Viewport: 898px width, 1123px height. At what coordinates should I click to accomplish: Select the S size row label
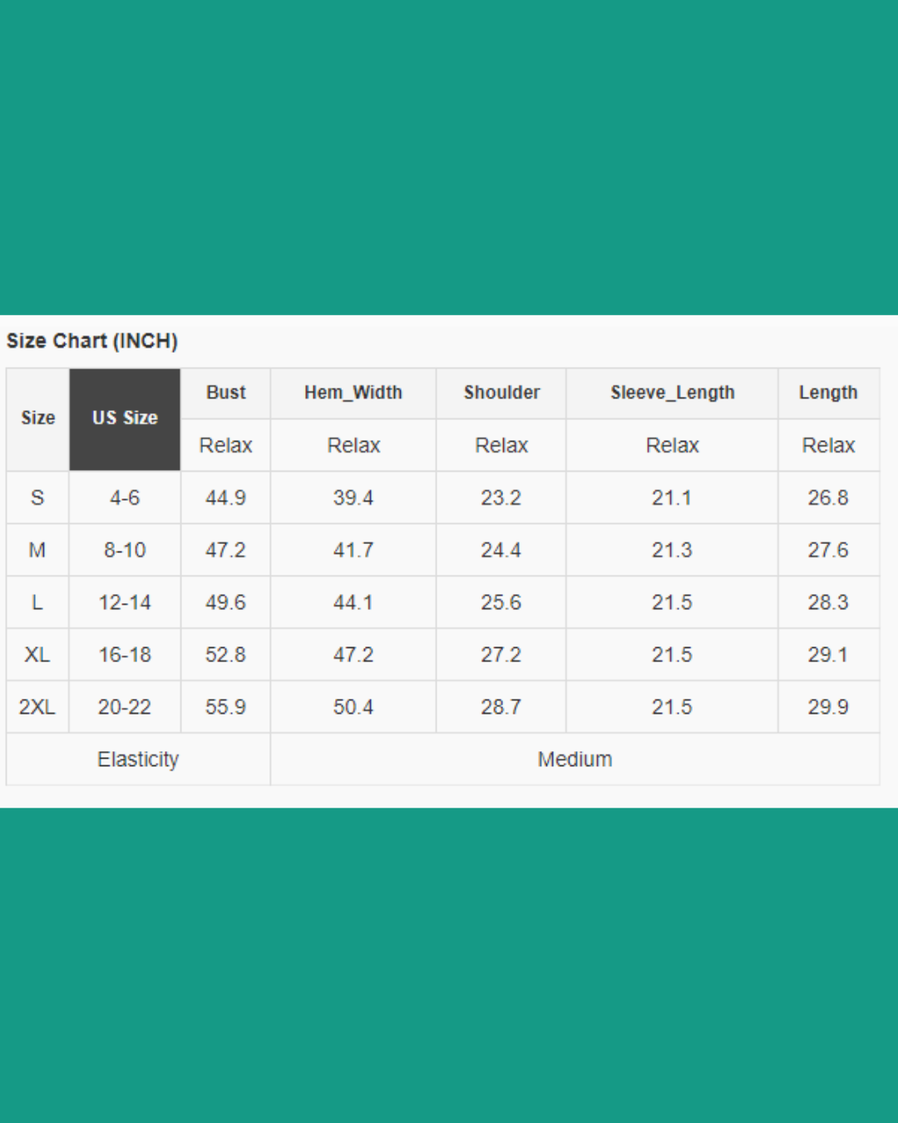[x=37, y=497]
